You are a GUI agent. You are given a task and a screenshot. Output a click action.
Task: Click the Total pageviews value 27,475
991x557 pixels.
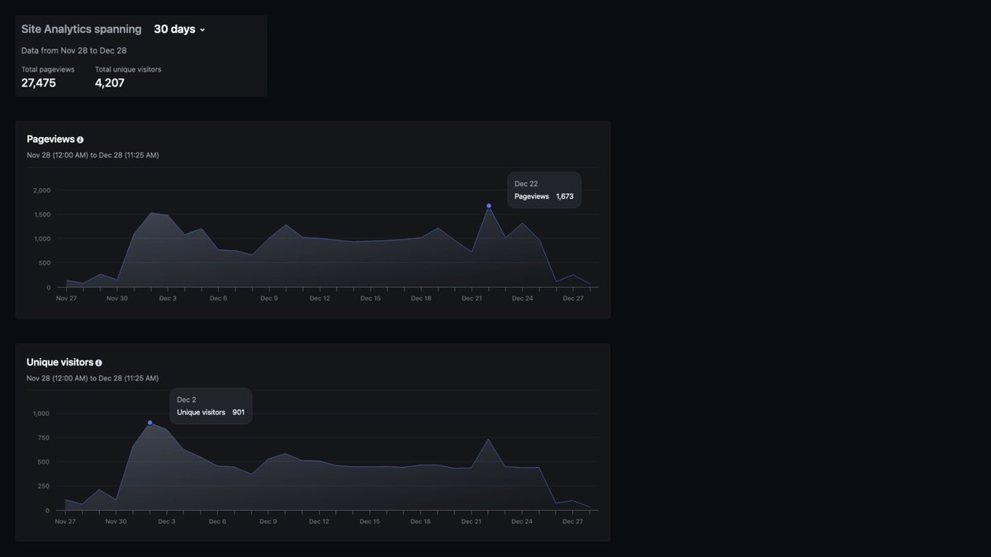tap(39, 83)
